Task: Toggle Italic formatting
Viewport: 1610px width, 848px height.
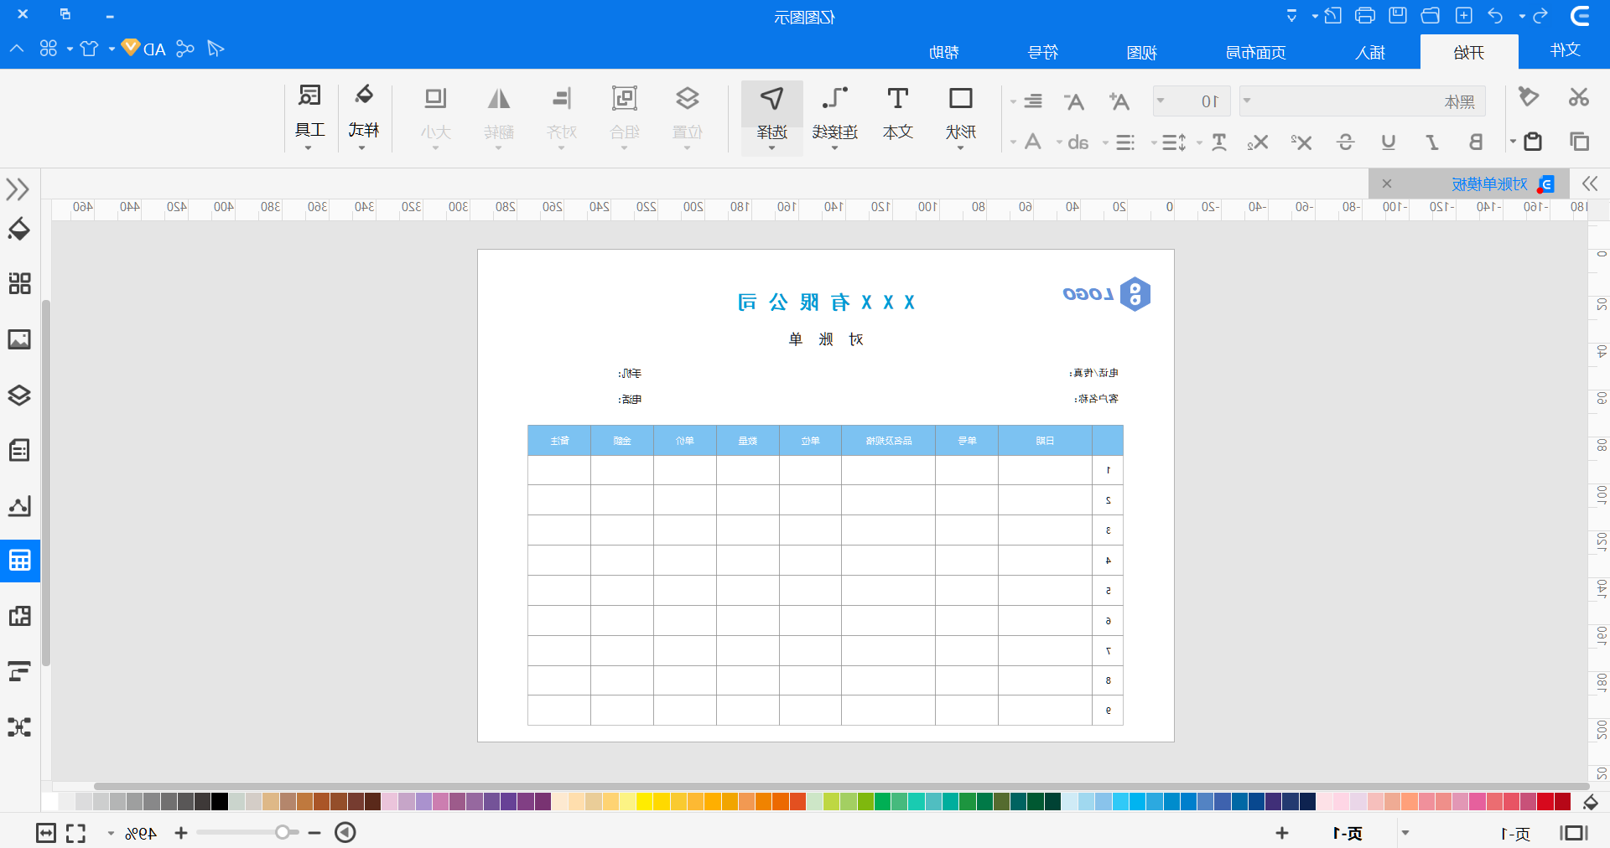Action: pos(1432,142)
